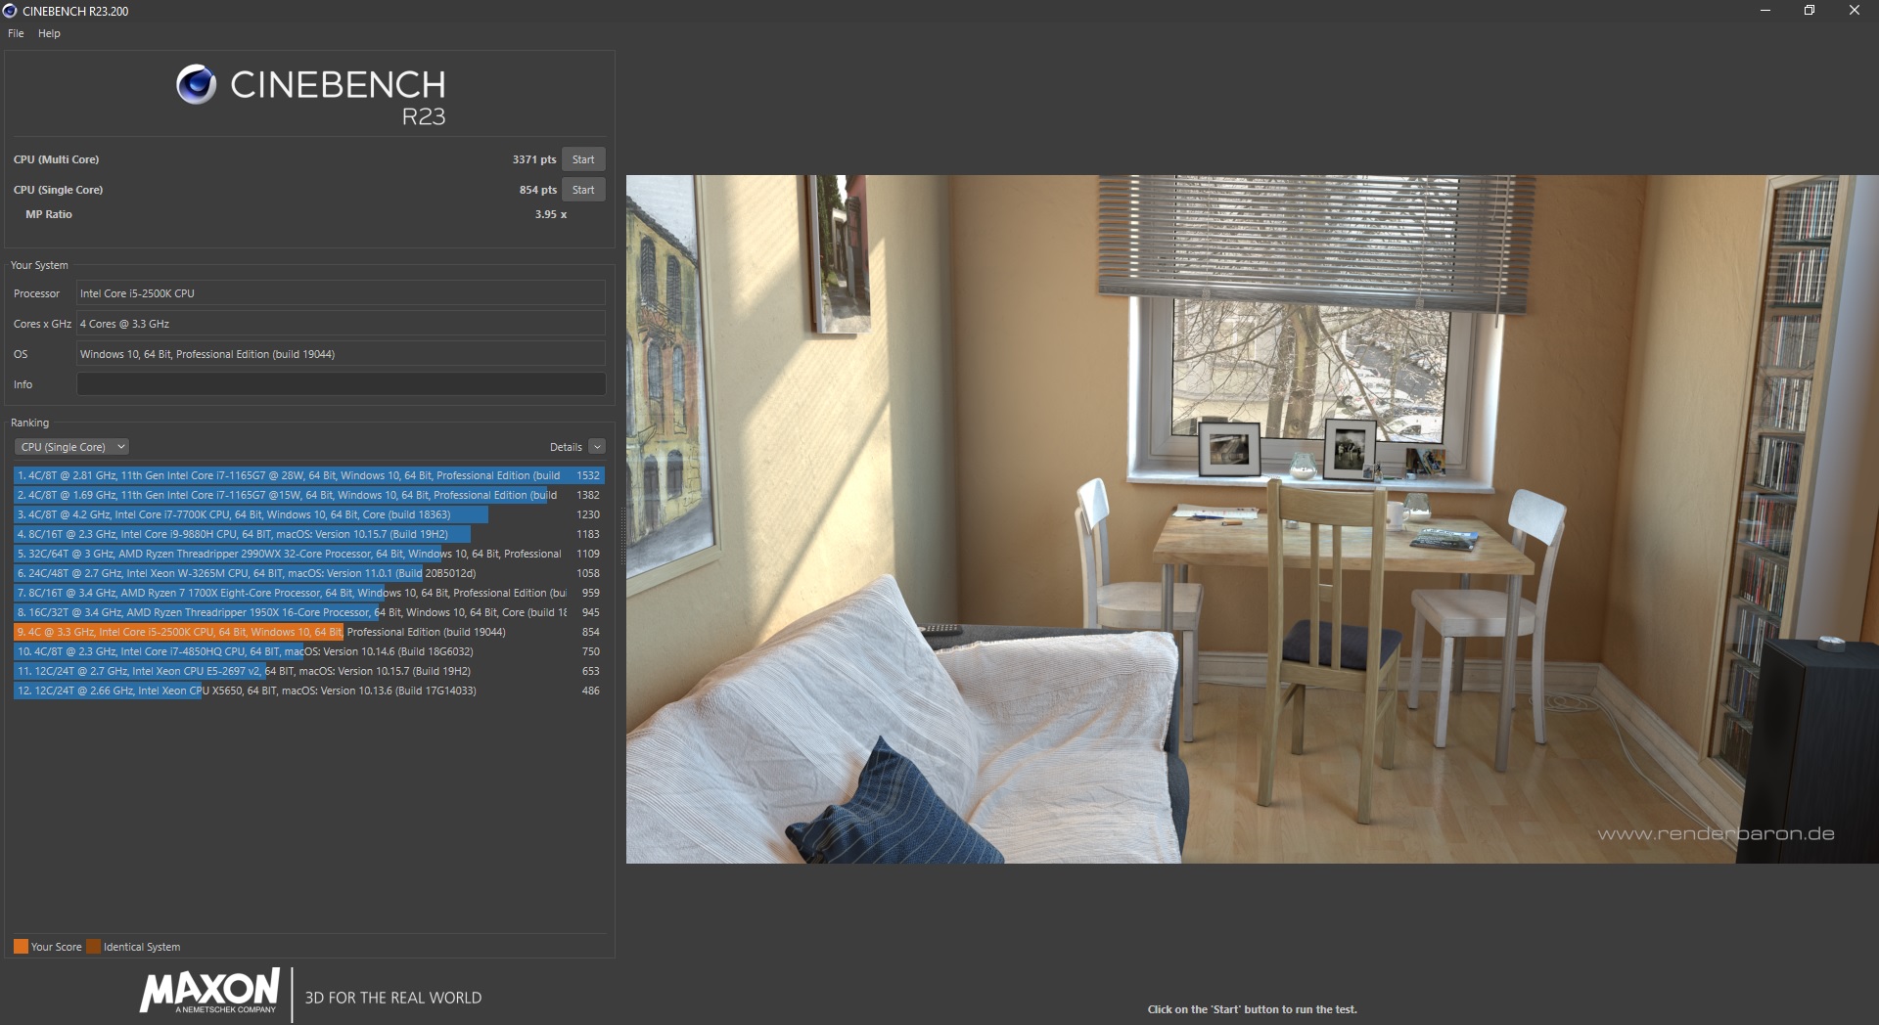Image resolution: width=1879 pixels, height=1025 pixels.
Task: Click the Cinebench title bar app icon
Action: 10,11
